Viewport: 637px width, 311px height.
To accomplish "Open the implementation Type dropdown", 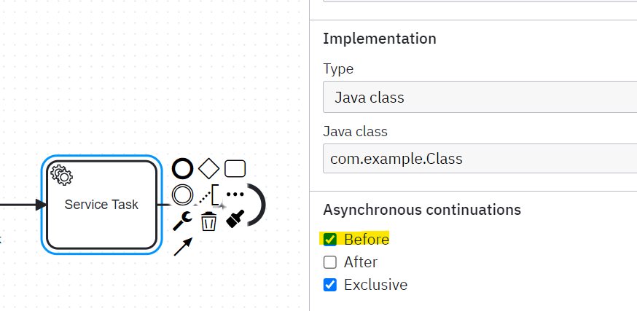I will [480, 97].
